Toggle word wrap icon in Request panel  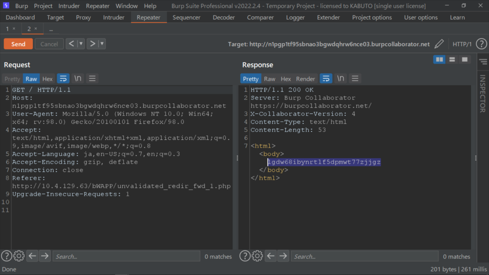[63, 79]
